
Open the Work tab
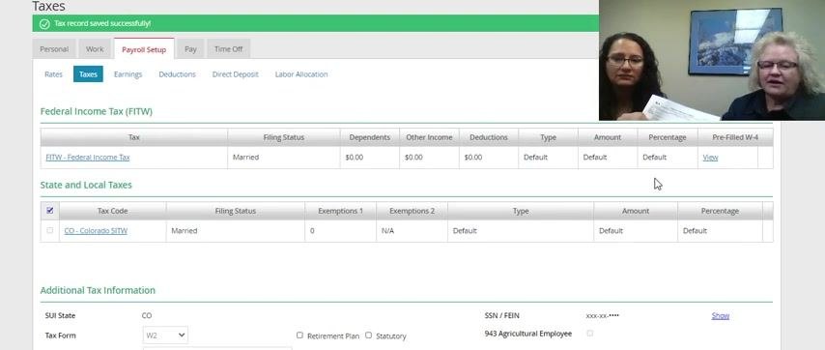point(95,49)
